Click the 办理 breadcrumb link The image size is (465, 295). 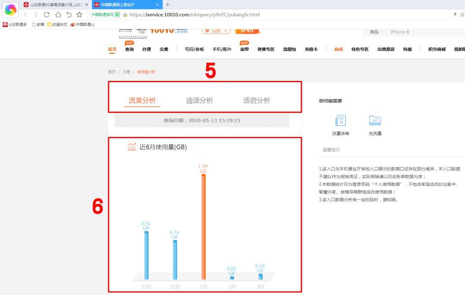point(126,72)
